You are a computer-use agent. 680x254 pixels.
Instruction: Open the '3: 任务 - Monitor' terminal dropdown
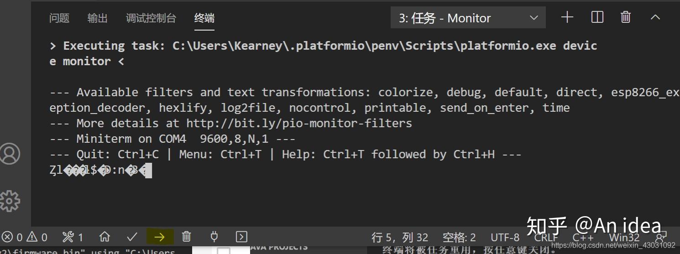point(468,18)
